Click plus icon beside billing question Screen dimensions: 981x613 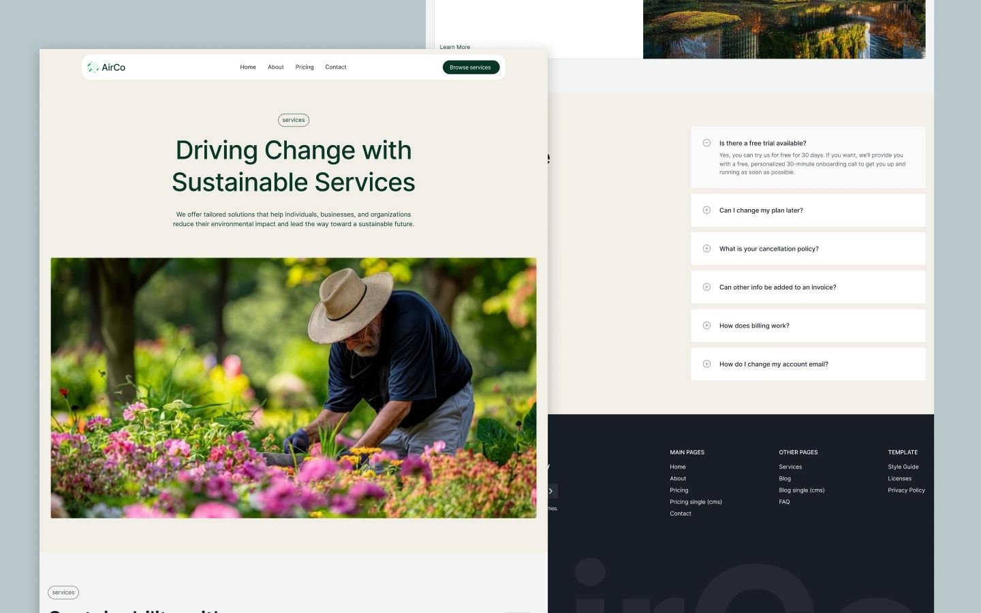pos(706,326)
